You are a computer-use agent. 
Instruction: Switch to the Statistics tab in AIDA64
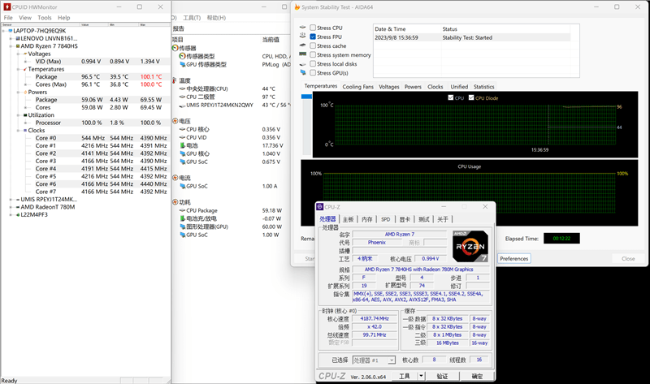(x=483, y=87)
